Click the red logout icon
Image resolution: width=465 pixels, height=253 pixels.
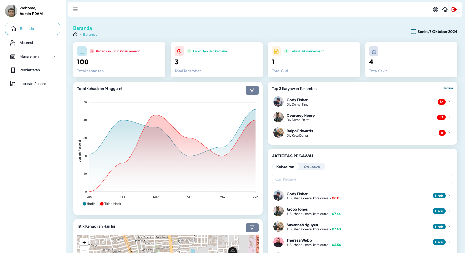pos(454,10)
